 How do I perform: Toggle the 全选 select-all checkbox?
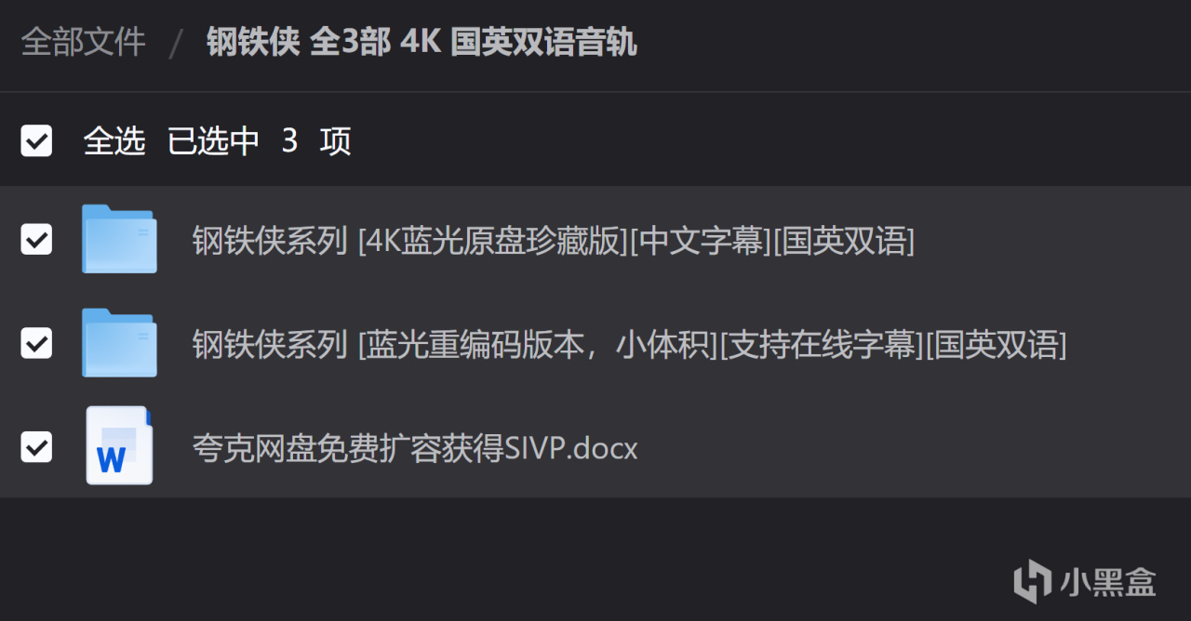[36, 141]
